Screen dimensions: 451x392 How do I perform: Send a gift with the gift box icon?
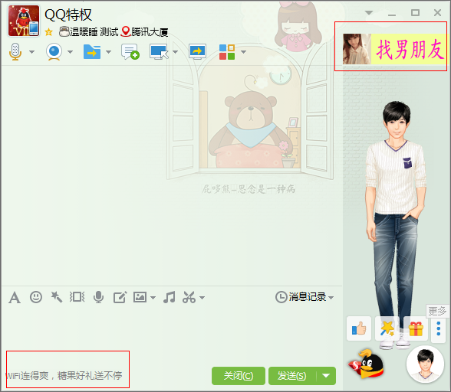pyautogui.click(x=416, y=328)
